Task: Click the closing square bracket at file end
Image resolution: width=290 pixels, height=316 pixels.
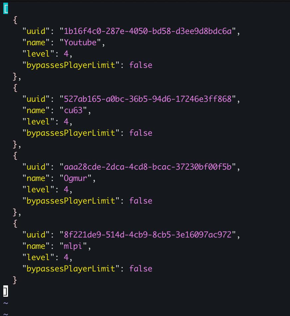Action: (6, 291)
